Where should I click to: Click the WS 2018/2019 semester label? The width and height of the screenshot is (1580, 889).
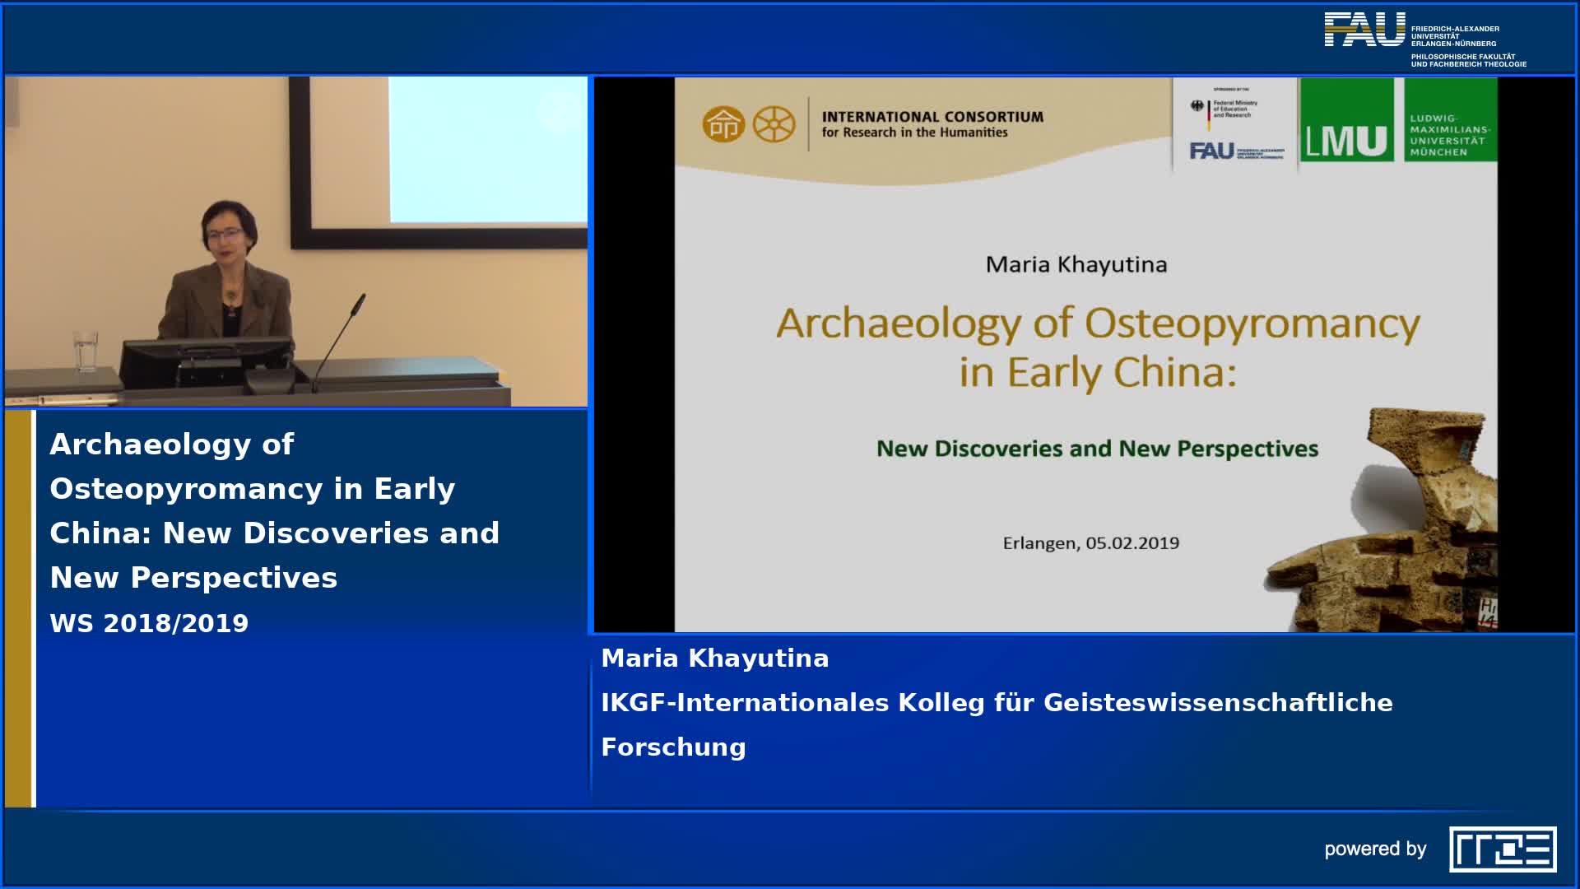(149, 623)
